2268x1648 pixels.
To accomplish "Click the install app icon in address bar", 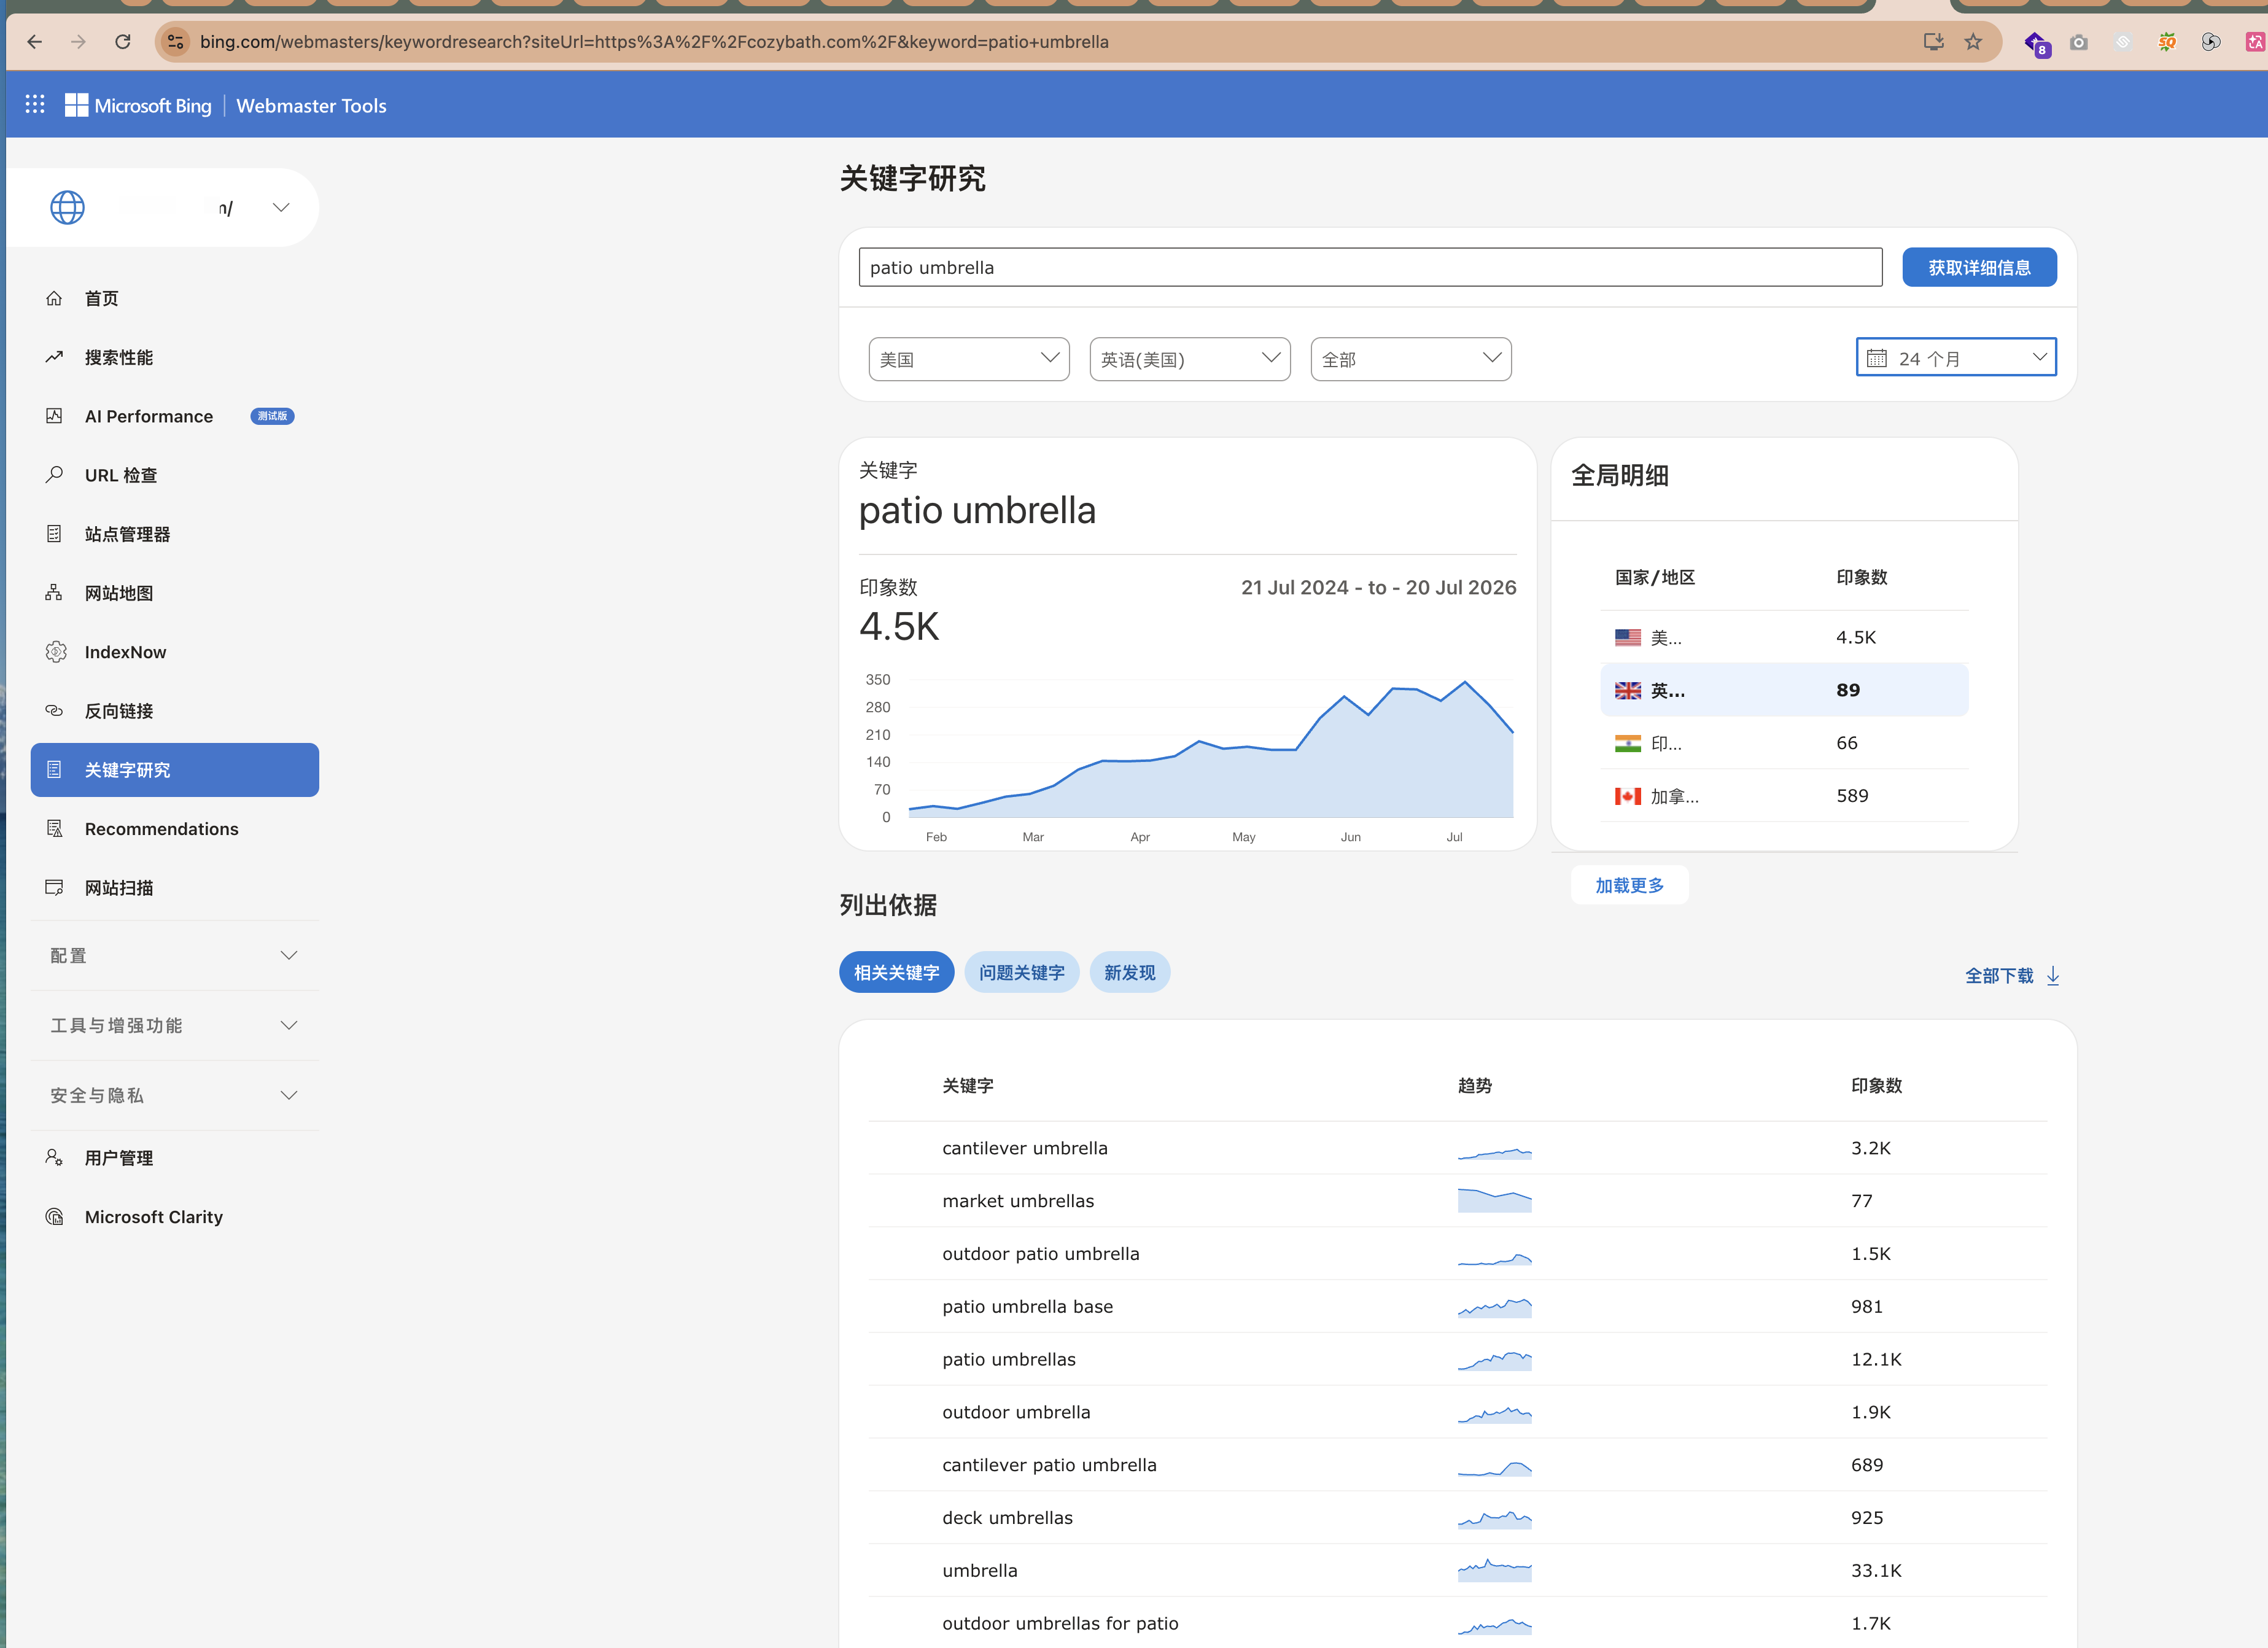I will (x=1934, y=42).
